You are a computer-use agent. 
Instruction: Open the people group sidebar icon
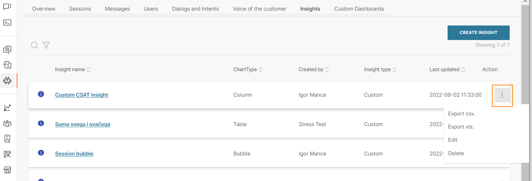[7, 124]
